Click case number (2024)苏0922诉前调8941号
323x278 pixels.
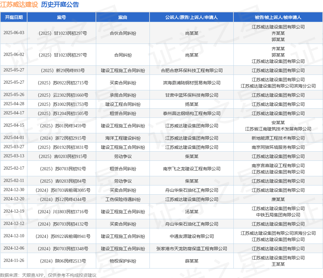coord(63,236)
